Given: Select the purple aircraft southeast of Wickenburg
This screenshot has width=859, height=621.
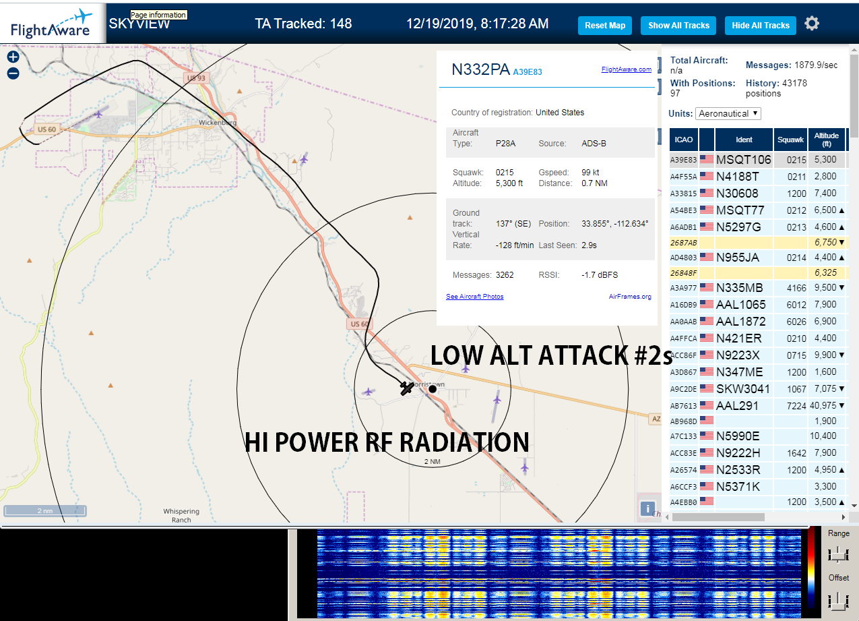Looking at the screenshot, I should (304, 159).
